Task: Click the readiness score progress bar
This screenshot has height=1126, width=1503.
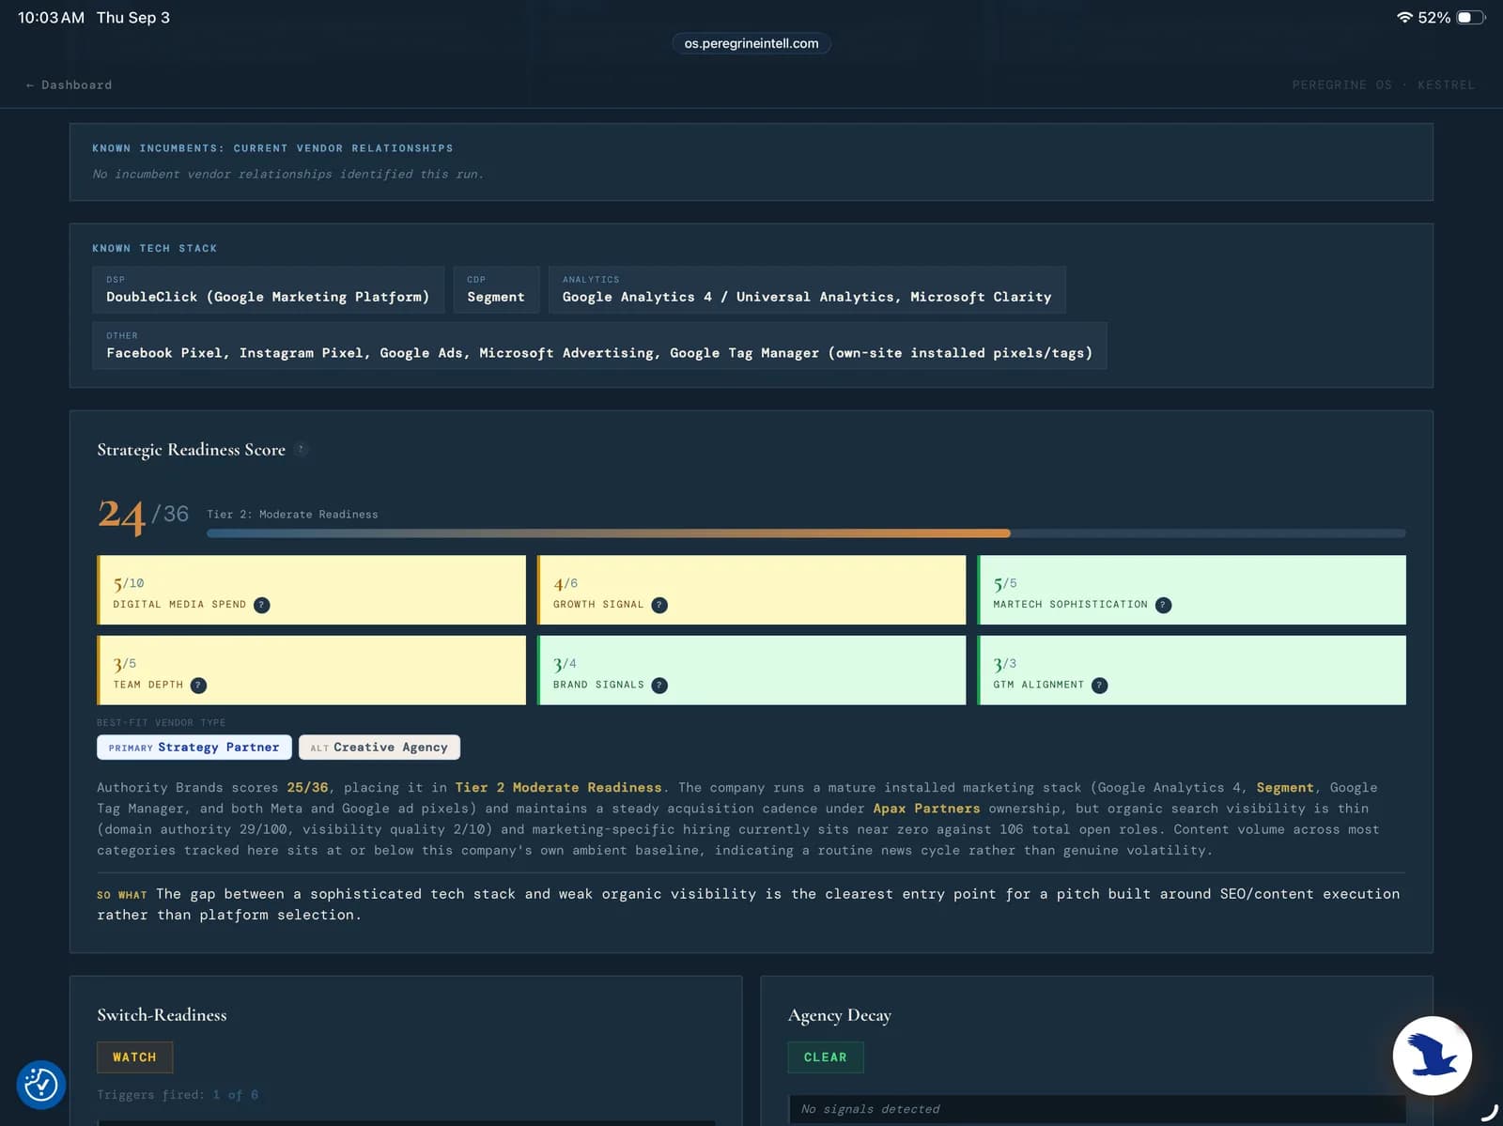Action: point(806,533)
